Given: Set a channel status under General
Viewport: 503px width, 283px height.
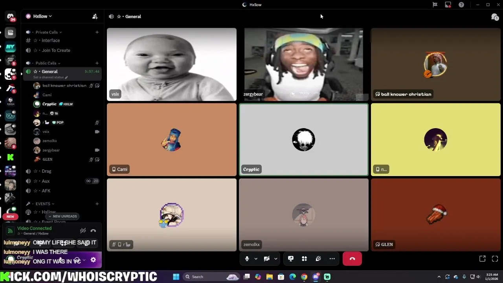Looking at the screenshot, I should [x=50, y=77].
